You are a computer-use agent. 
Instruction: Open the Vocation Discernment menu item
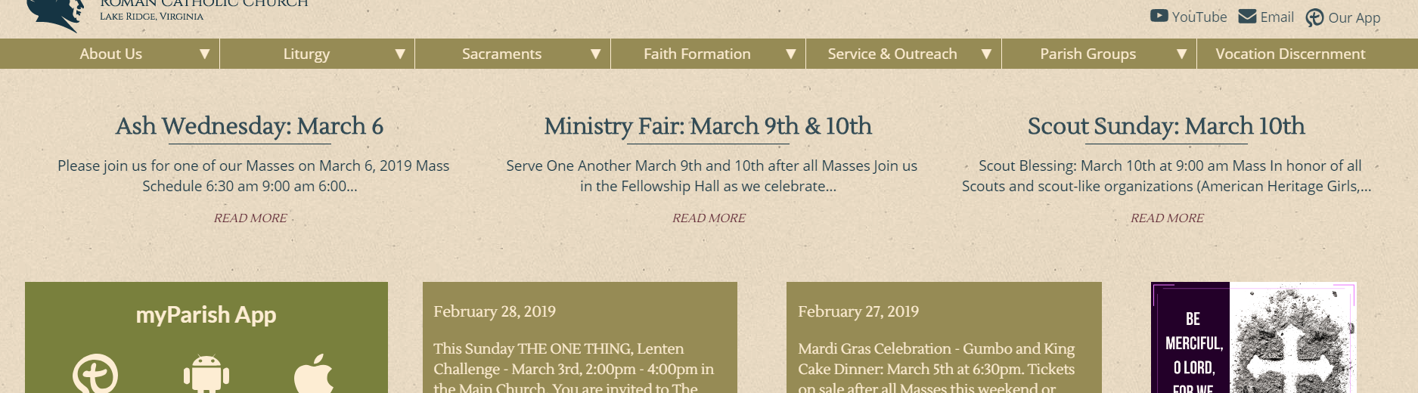(x=1290, y=54)
